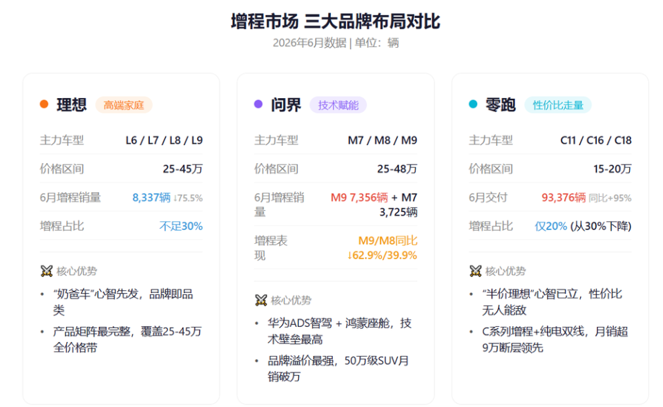Click crossed-swords icon in 零跑 card
Image resolution: width=663 pixels, height=407 pixels.
click(476, 271)
